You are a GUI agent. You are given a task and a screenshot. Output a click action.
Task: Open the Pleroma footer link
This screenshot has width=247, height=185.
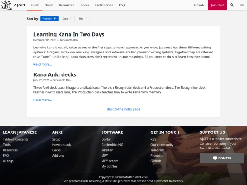click(x=156, y=156)
